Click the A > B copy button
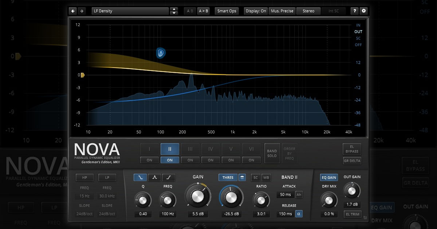This screenshot has width=437, height=229. [x=203, y=11]
